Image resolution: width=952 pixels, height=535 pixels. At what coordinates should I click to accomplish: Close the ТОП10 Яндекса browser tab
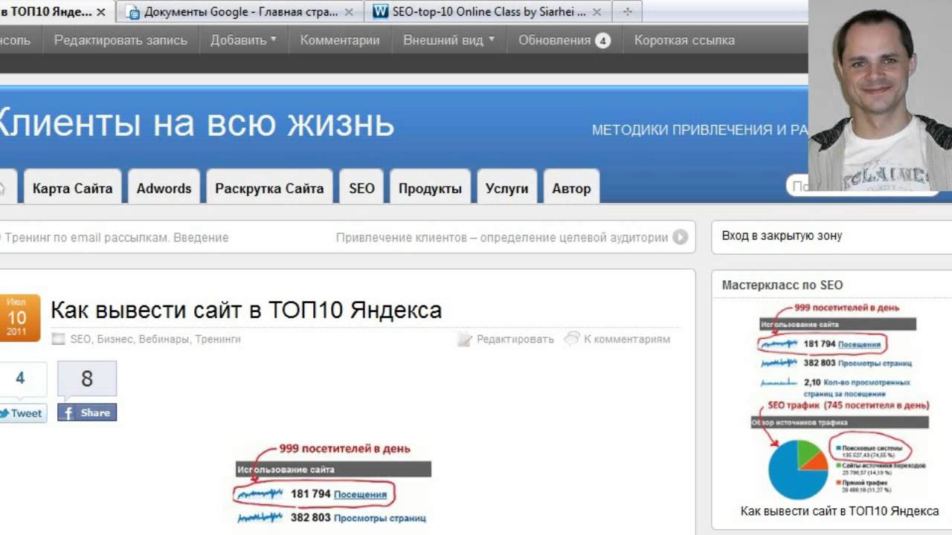tap(101, 12)
